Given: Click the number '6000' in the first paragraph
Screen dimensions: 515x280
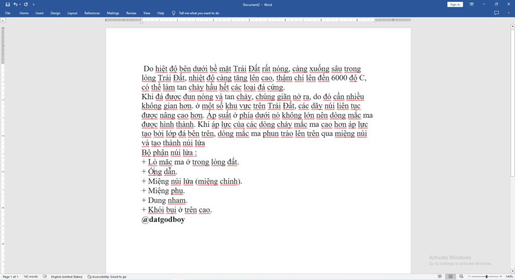Looking at the screenshot, I should 339,78.
